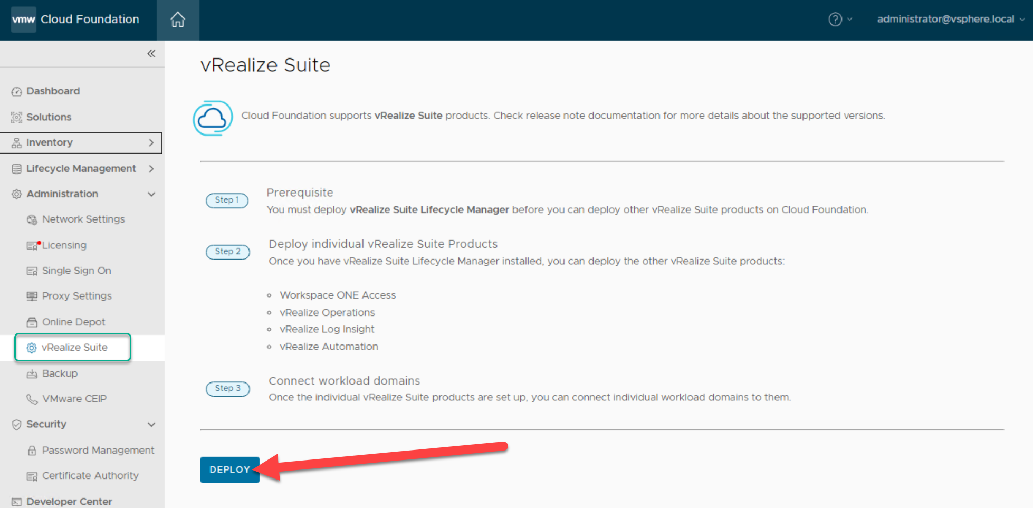Click the Solutions icon in sidebar
This screenshot has width=1033, height=508.
click(x=17, y=117)
